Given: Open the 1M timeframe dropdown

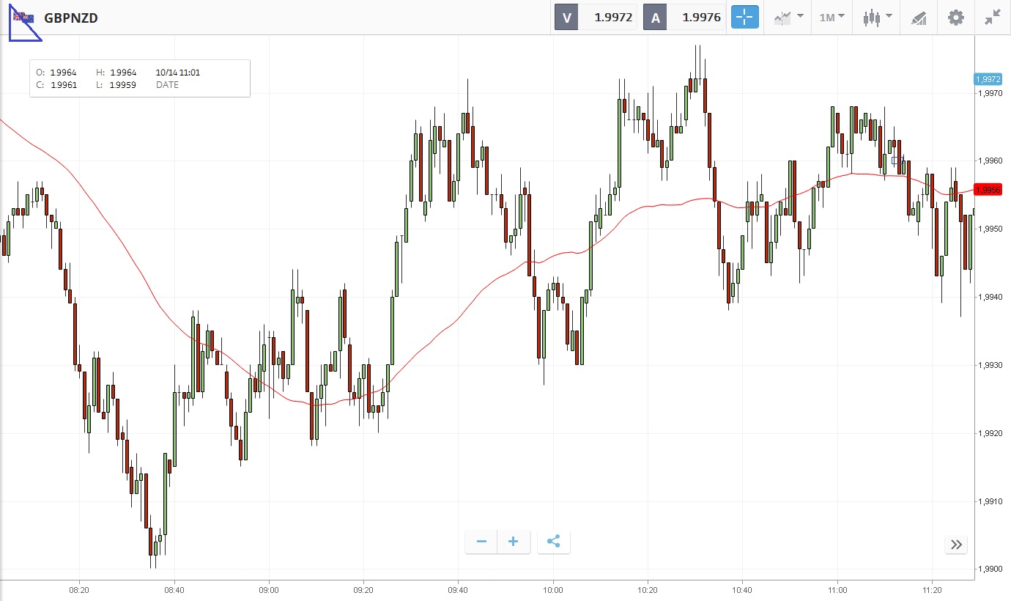Looking at the screenshot, I should (x=832, y=18).
